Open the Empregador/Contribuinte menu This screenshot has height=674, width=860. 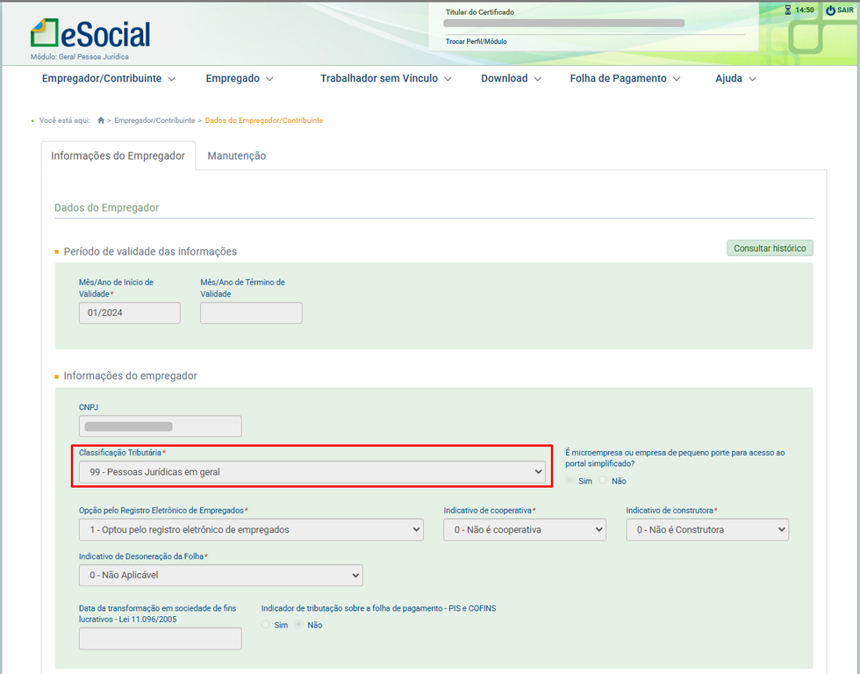click(x=109, y=78)
